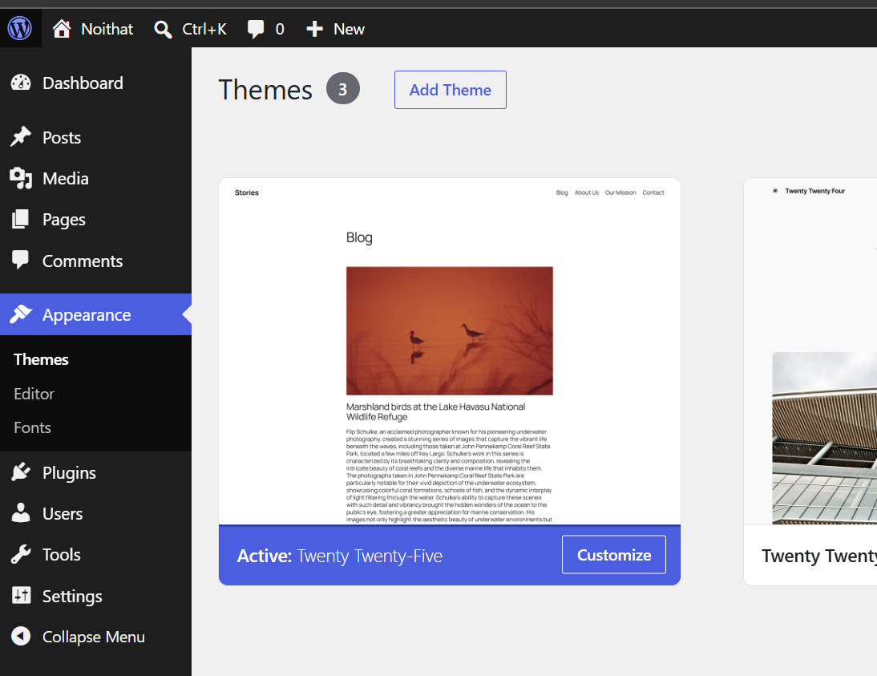Image resolution: width=877 pixels, height=676 pixels.
Task: Click the theme count badge 3
Action: [x=343, y=88]
